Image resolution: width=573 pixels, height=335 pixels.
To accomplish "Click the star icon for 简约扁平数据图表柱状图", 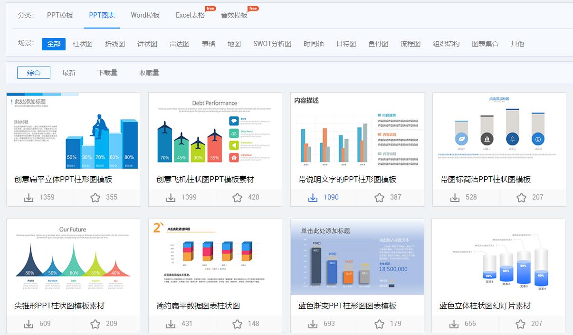I will pos(236,324).
